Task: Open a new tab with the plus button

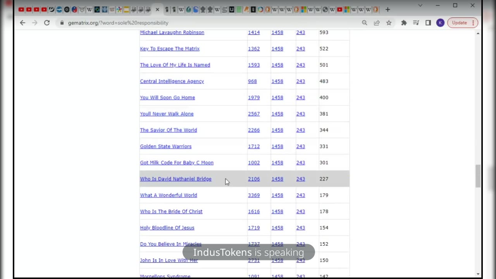Action: click(x=387, y=9)
